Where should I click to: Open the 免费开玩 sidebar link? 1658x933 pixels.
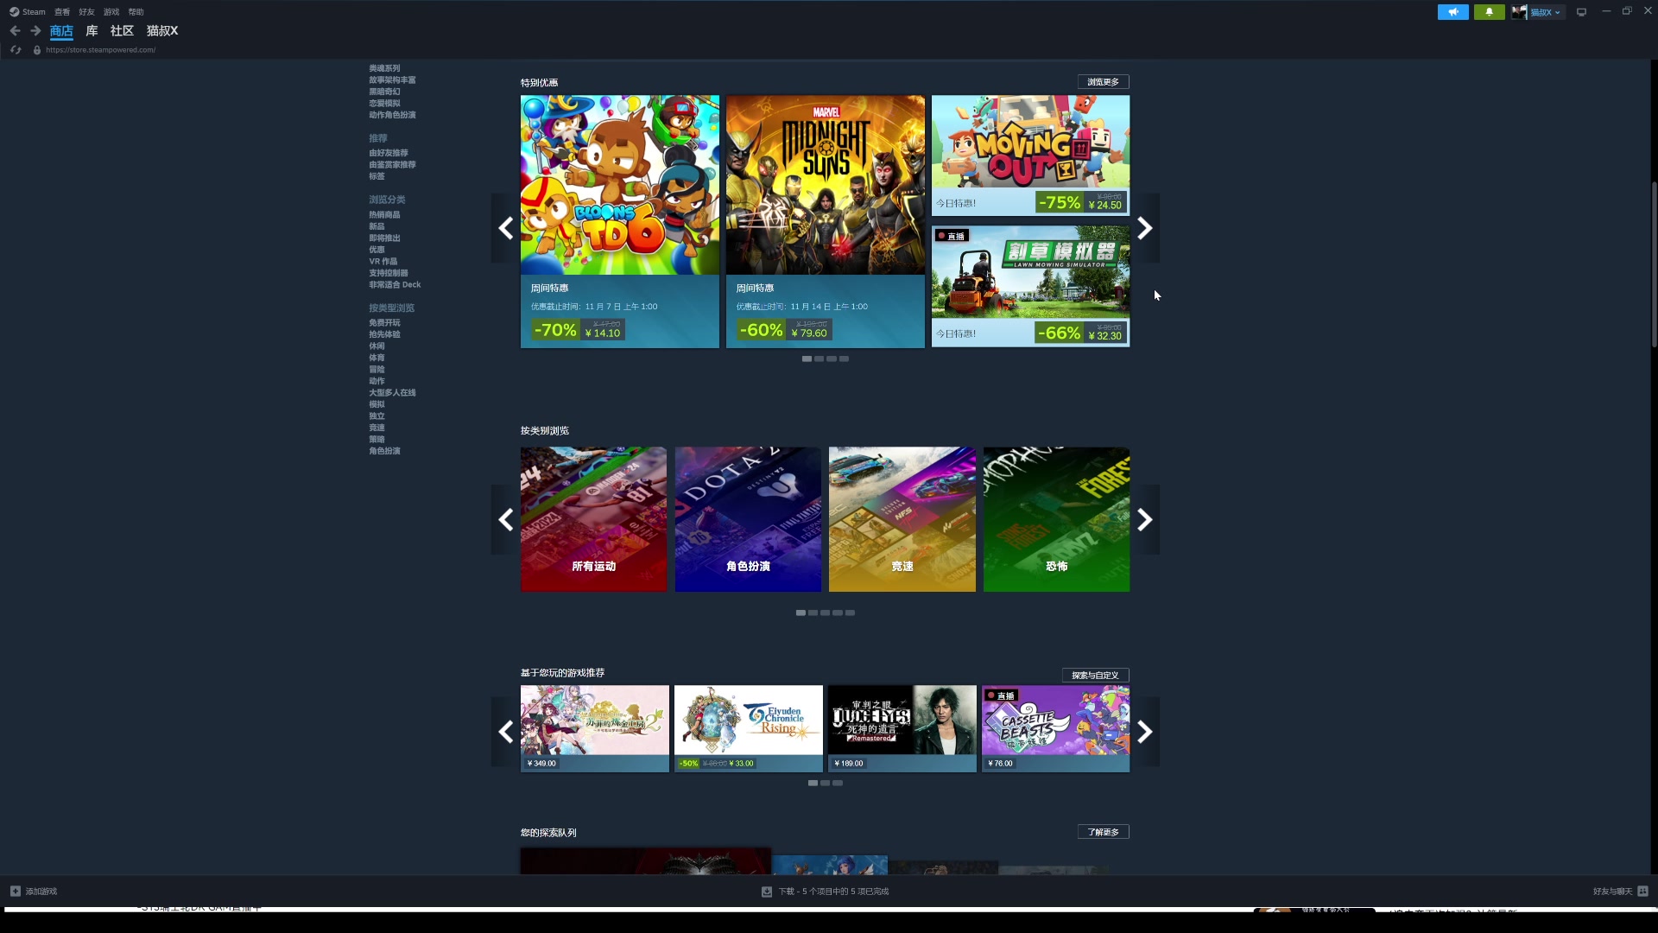384,323
